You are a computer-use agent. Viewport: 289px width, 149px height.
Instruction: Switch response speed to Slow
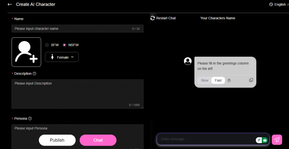point(205,80)
